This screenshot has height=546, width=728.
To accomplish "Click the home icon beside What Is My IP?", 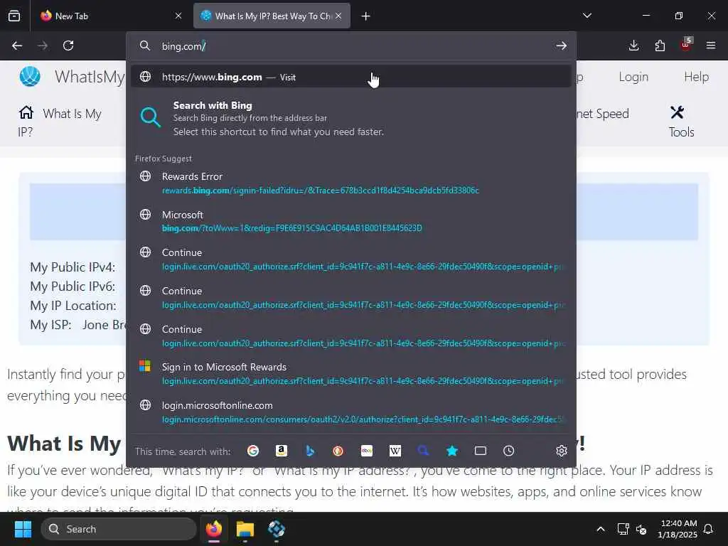I will (x=26, y=112).
